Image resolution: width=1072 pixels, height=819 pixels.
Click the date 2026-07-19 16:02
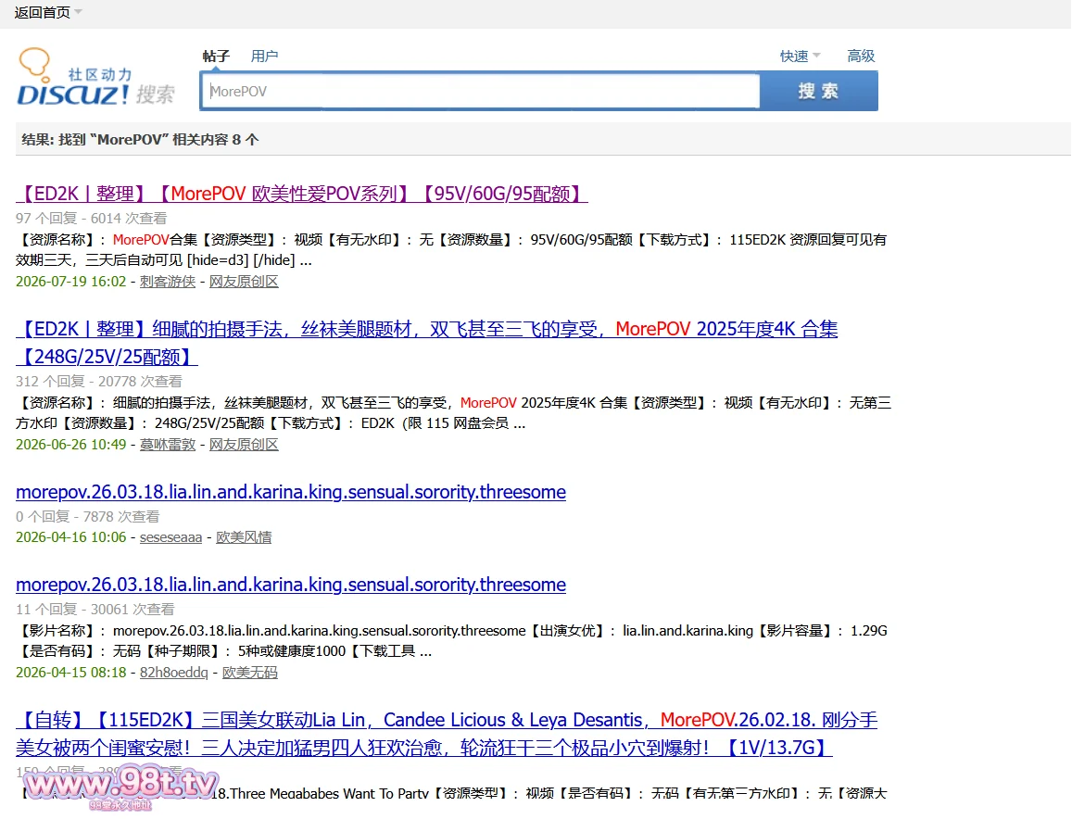point(71,282)
